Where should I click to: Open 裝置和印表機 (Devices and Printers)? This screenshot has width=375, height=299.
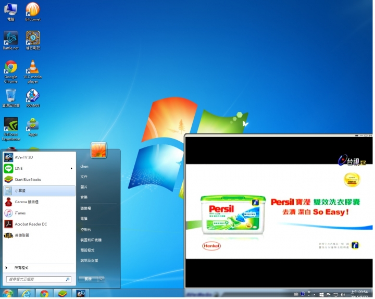click(x=91, y=240)
